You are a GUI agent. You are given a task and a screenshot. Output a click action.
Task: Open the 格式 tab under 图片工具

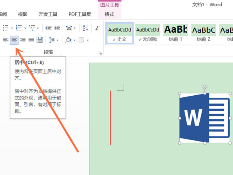click(x=110, y=14)
